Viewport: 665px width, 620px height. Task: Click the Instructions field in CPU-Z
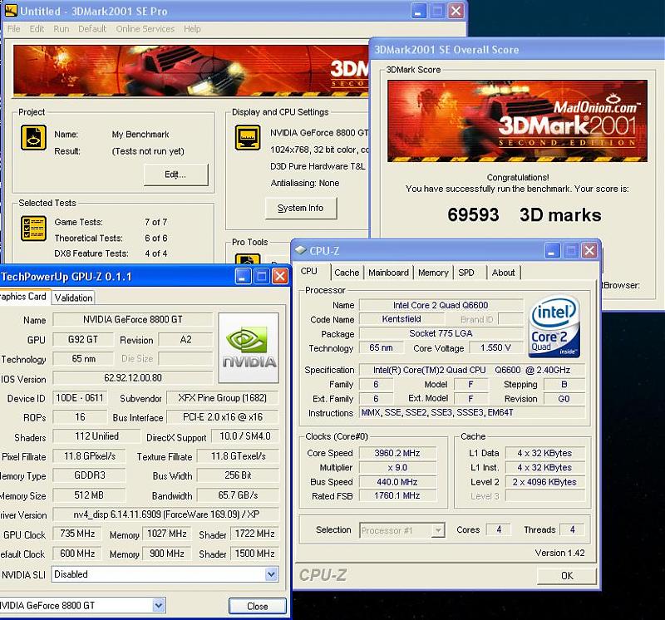coord(472,412)
